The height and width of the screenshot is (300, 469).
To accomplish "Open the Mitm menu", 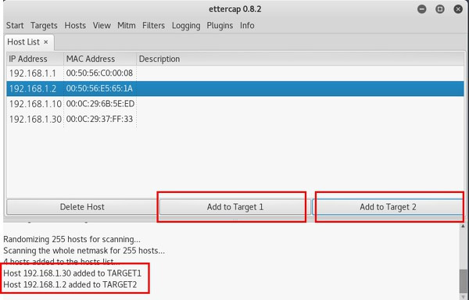I will click(126, 26).
